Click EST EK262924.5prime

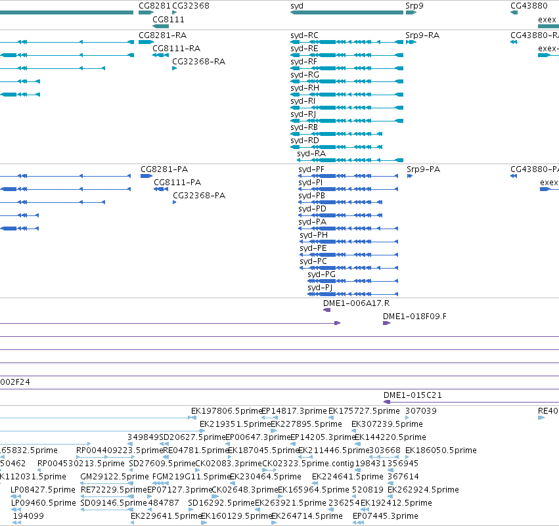click(x=423, y=490)
